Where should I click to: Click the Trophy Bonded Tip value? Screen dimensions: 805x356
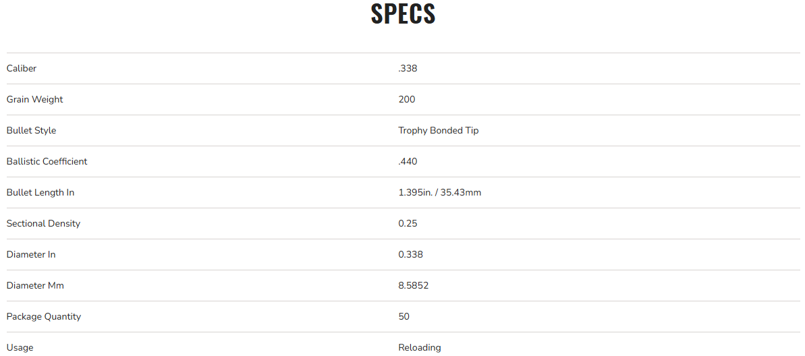(438, 130)
